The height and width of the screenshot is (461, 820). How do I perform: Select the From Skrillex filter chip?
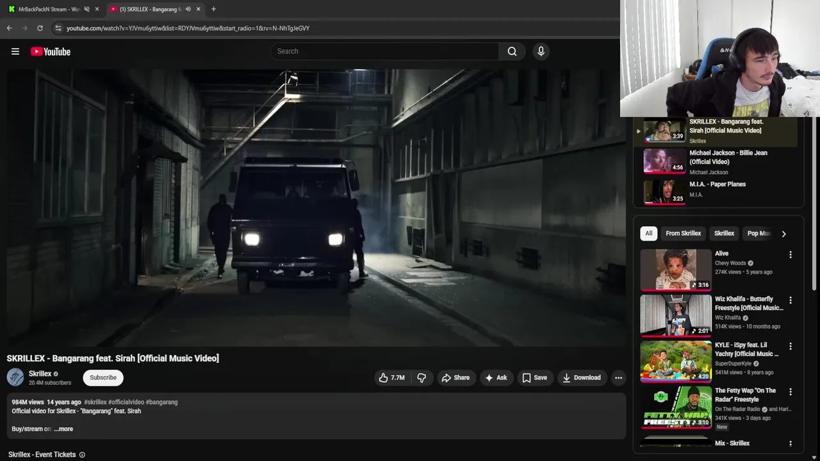(x=683, y=234)
